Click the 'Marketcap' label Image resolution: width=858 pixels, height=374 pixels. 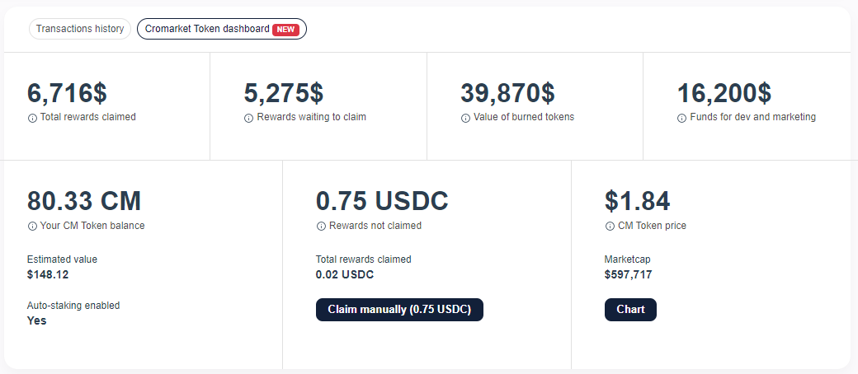pyautogui.click(x=628, y=259)
